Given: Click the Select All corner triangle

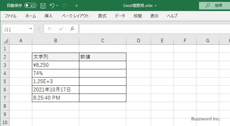Looking at the screenshot, I should tap(6, 41).
